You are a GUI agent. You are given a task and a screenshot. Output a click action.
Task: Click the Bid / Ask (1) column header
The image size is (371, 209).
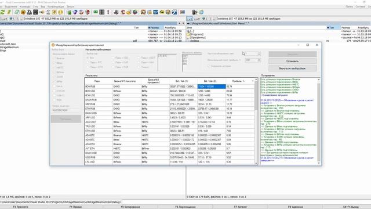click(x=183, y=81)
